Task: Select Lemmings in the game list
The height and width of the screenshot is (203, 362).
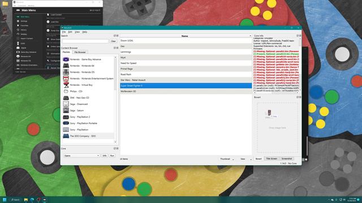Action: coord(186,52)
